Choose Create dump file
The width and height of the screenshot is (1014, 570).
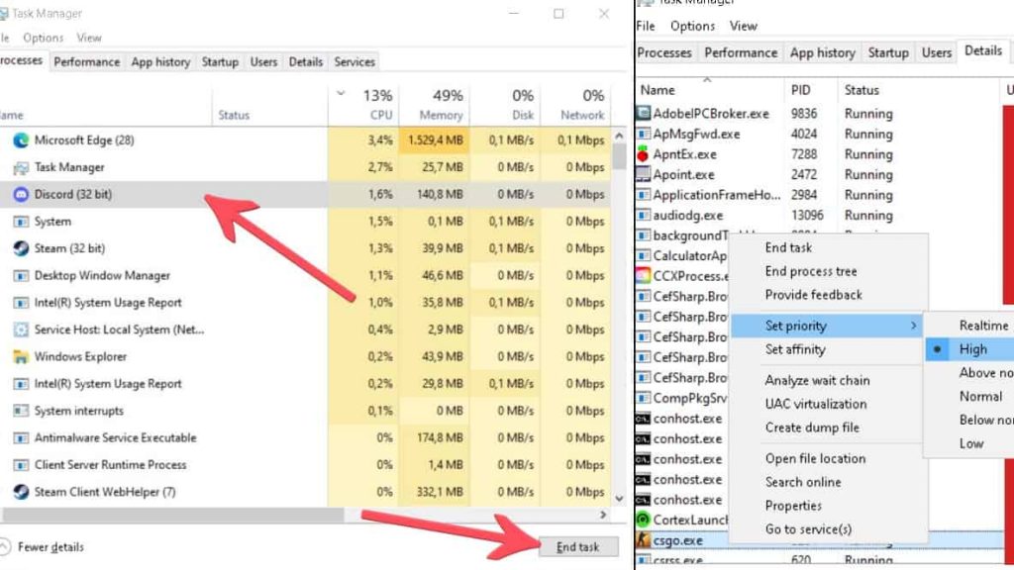click(812, 427)
